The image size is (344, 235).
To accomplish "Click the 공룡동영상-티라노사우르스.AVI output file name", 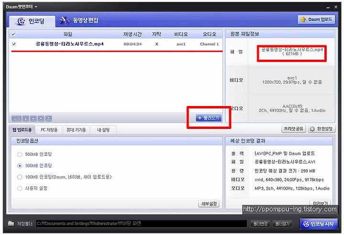I will [x=285, y=162].
